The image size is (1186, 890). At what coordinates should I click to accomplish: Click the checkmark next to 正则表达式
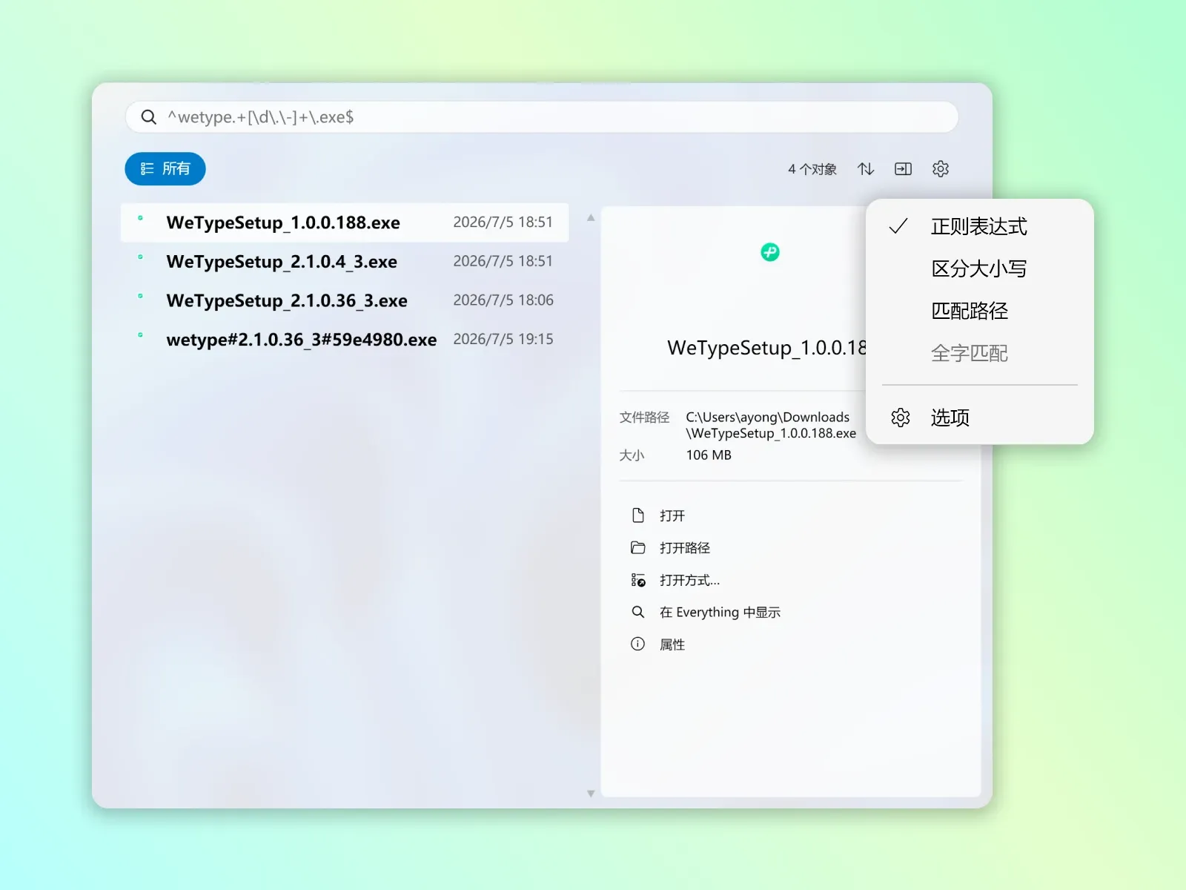898,226
